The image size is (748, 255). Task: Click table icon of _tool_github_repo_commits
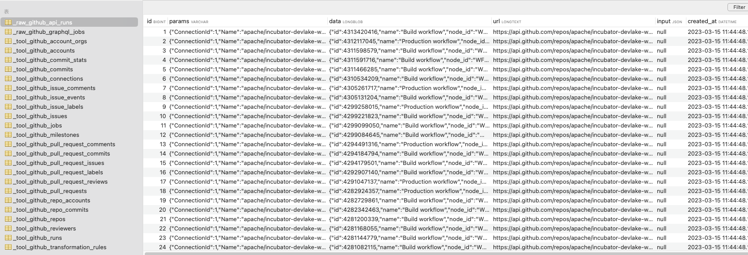[x=8, y=210]
